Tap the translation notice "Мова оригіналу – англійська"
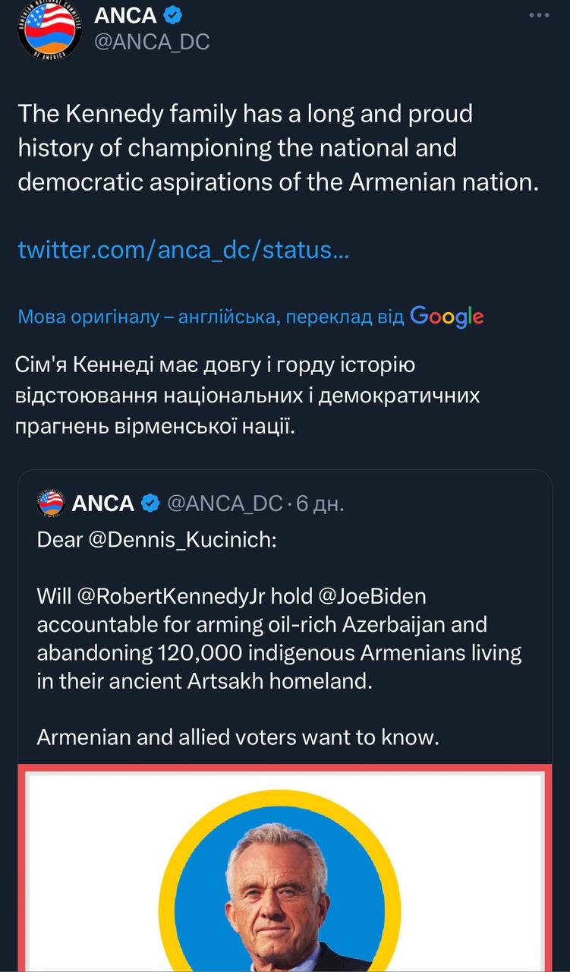 pos(211,317)
